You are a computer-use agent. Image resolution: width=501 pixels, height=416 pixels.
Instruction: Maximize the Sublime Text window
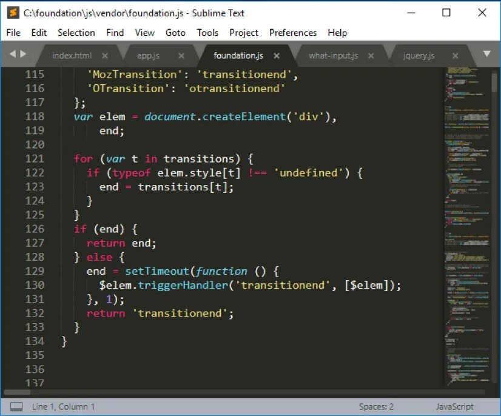pos(446,13)
